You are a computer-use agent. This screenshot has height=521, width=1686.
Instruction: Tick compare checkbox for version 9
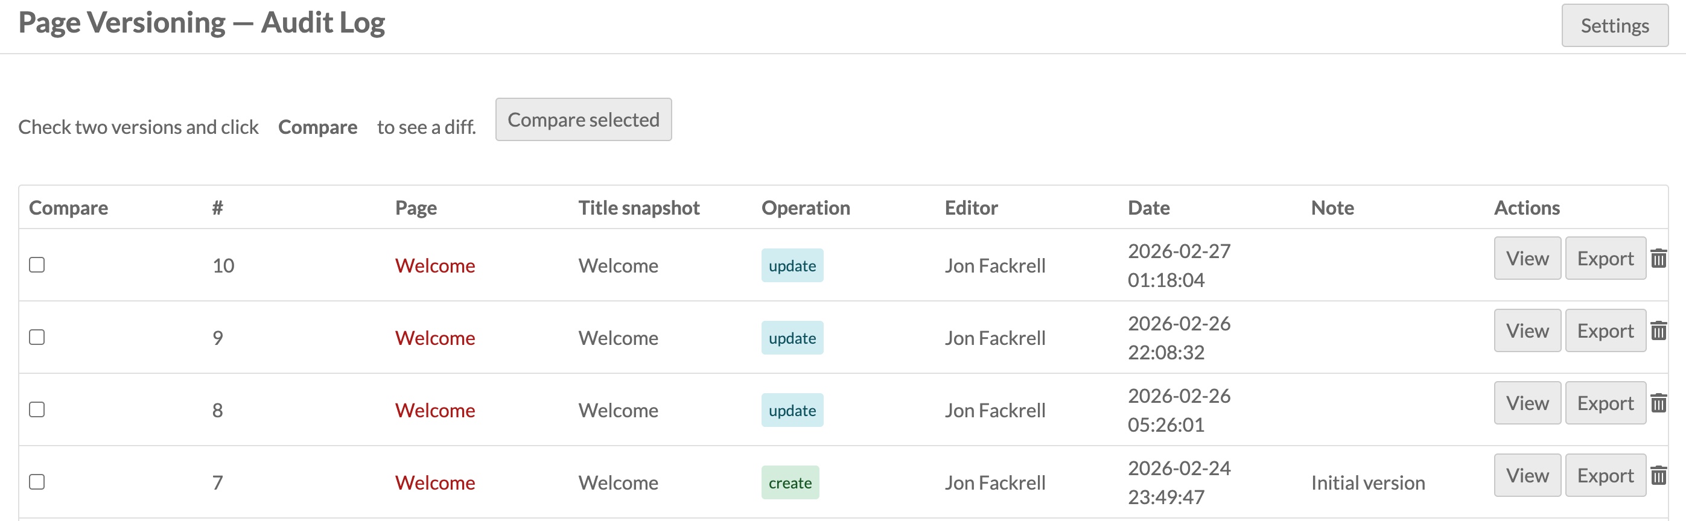pyautogui.click(x=37, y=337)
